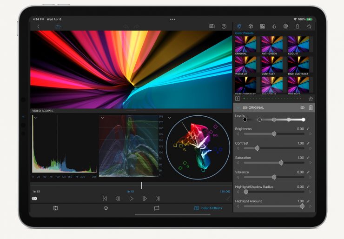Open the key-shaped chroma key category
Viewport: 344px width, 239px height.
pyautogui.click(x=297, y=27)
